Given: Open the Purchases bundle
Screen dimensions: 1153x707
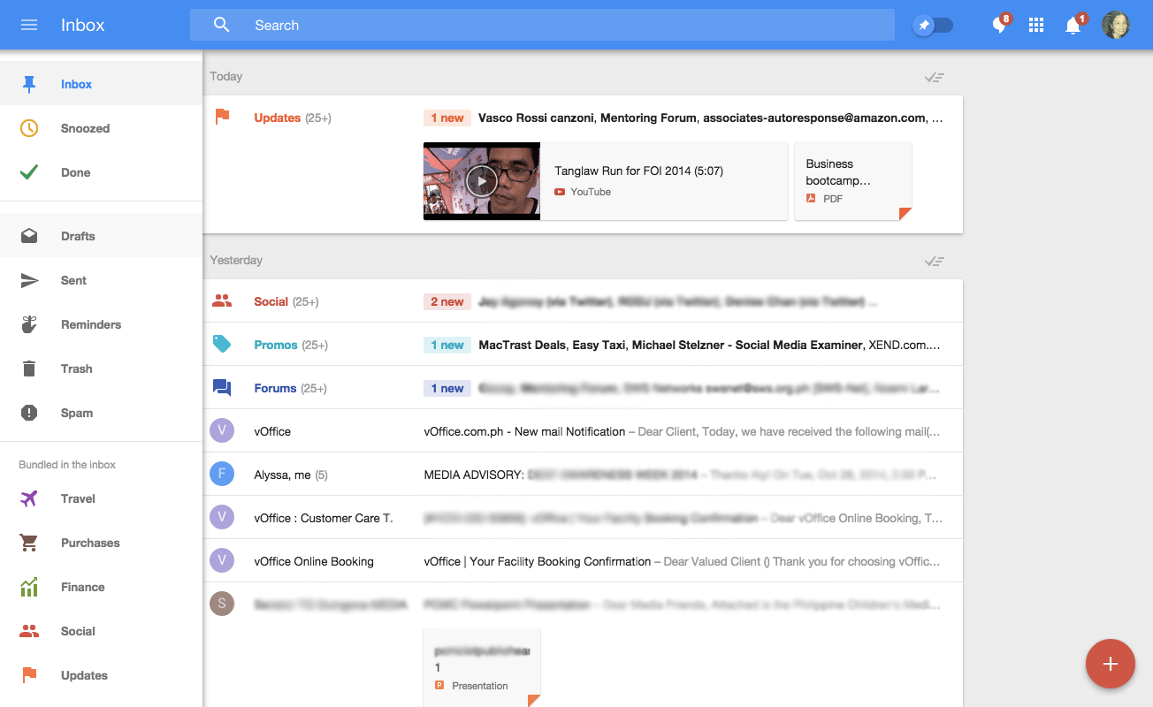Looking at the screenshot, I should 101,543.
